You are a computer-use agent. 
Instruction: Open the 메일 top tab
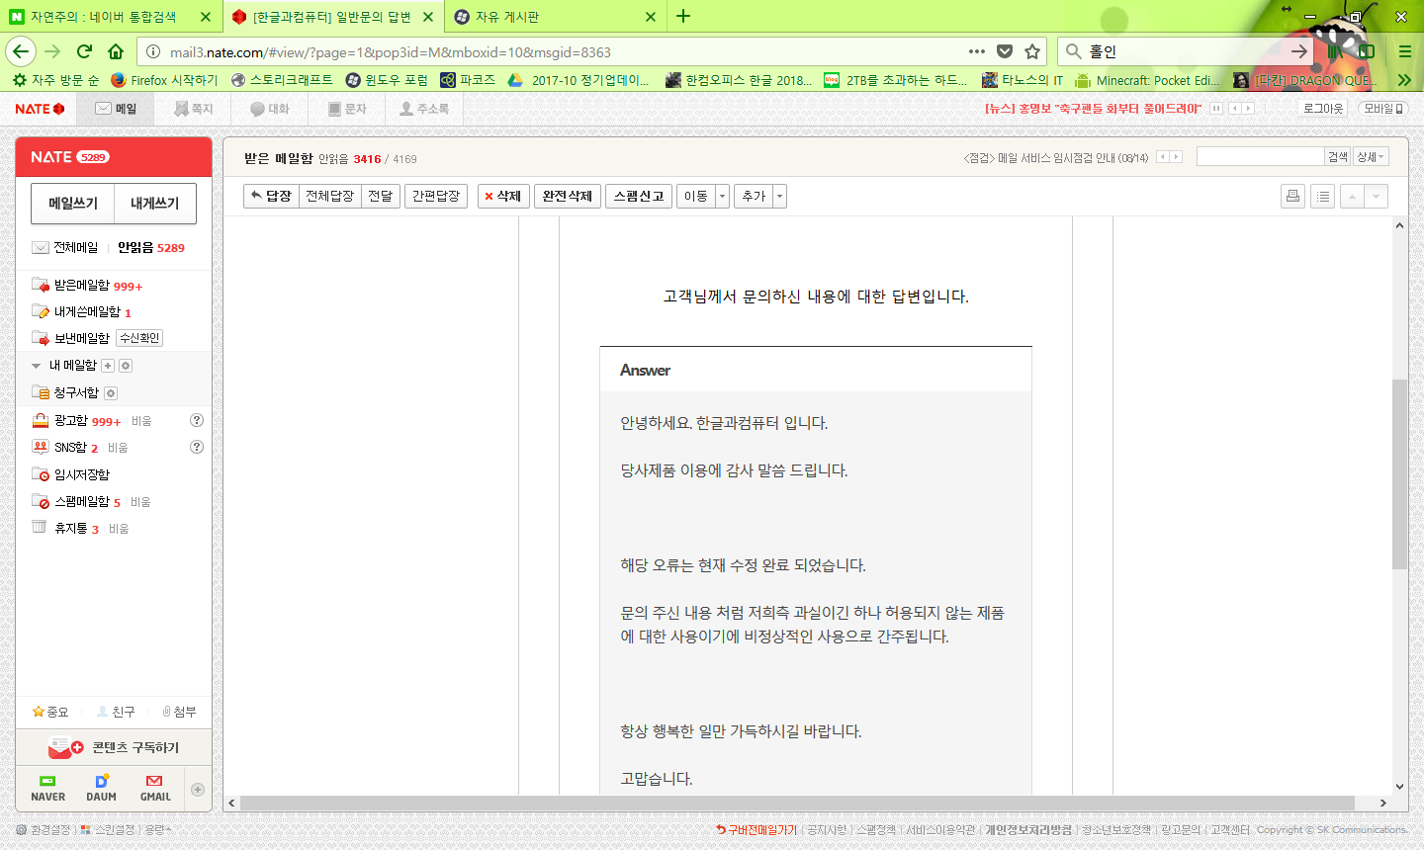(x=117, y=109)
